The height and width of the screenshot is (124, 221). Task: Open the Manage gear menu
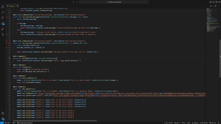pos(3,119)
